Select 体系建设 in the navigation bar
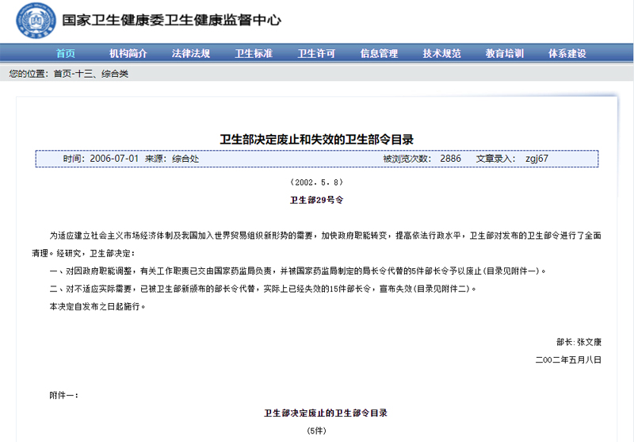The width and height of the screenshot is (634, 442). pos(567,54)
